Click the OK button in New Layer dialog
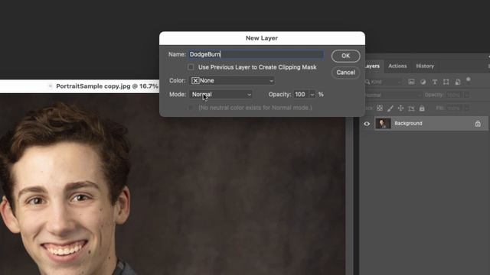The height and width of the screenshot is (275, 490). tap(345, 56)
